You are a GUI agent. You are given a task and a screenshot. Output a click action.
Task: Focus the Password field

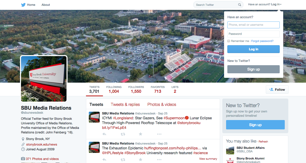click(253, 34)
